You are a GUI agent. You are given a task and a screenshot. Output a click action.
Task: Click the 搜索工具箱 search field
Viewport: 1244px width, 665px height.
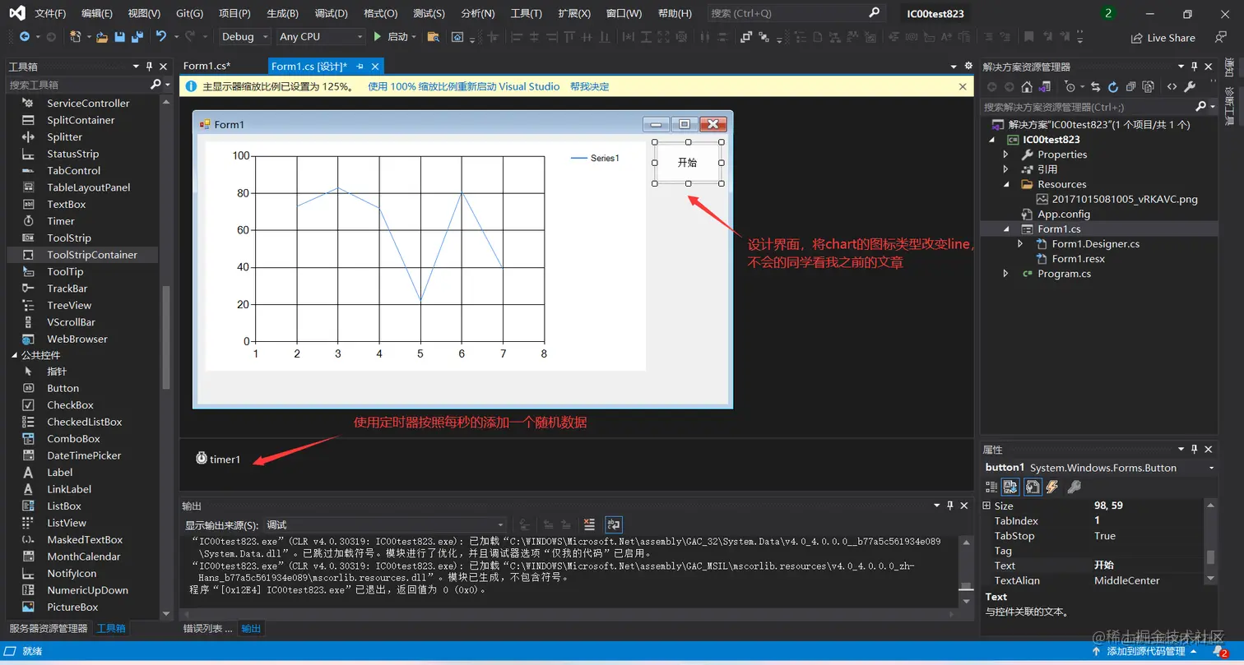pyautogui.click(x=78, y=85)
